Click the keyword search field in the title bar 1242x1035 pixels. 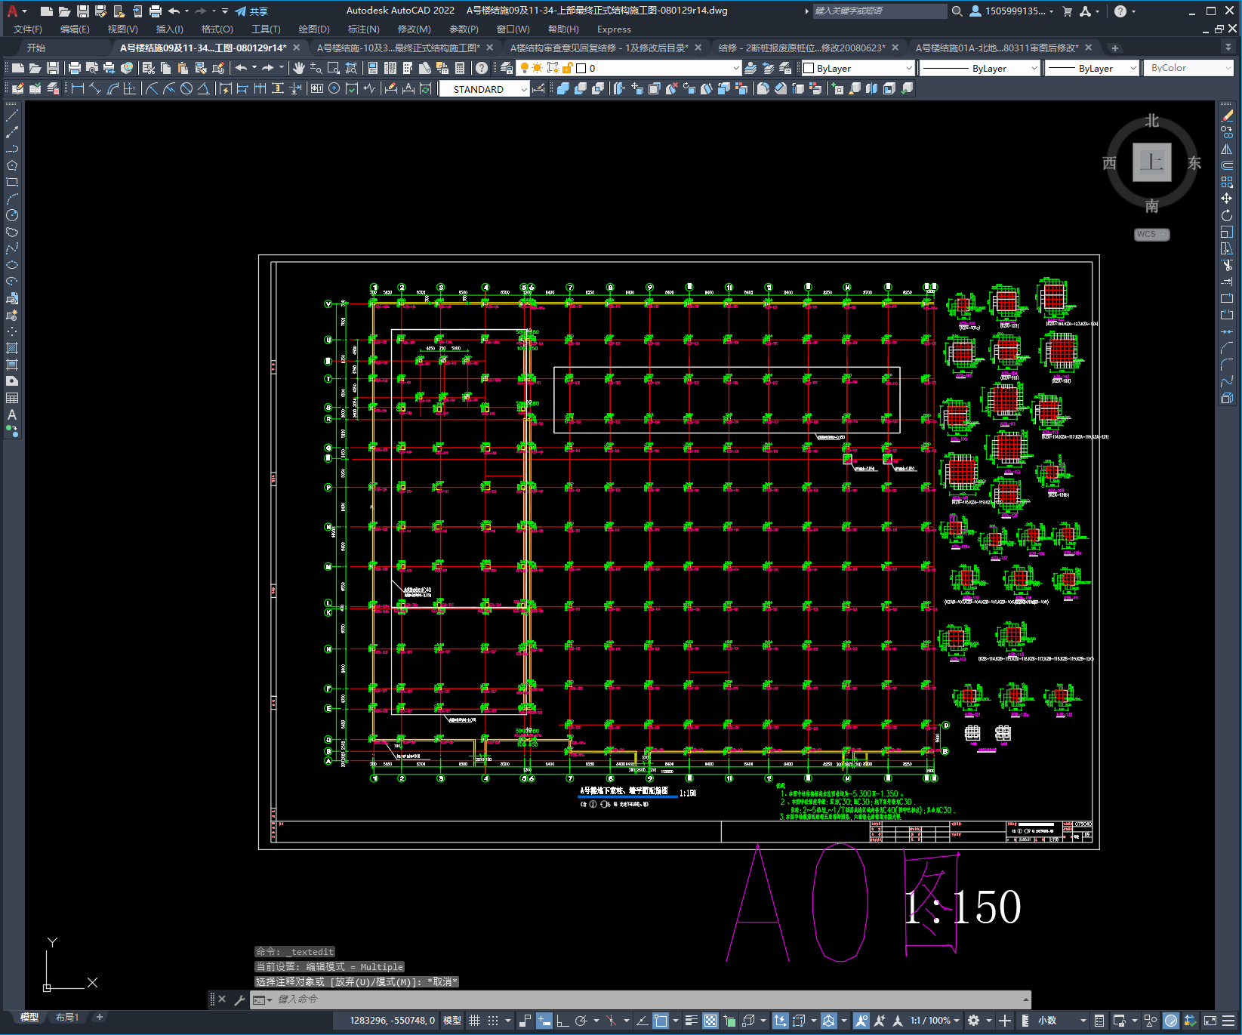(880, 11)
